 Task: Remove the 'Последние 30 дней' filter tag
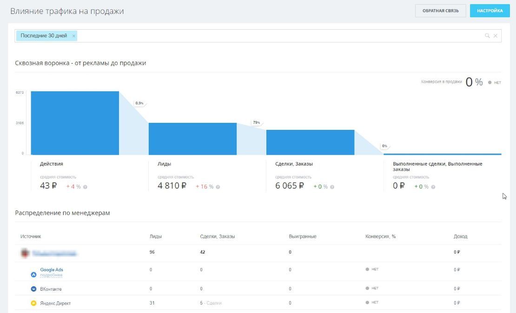73,36
